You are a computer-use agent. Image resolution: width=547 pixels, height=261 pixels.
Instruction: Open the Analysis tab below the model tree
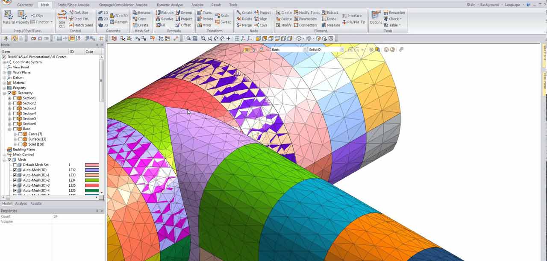(21, 203)
